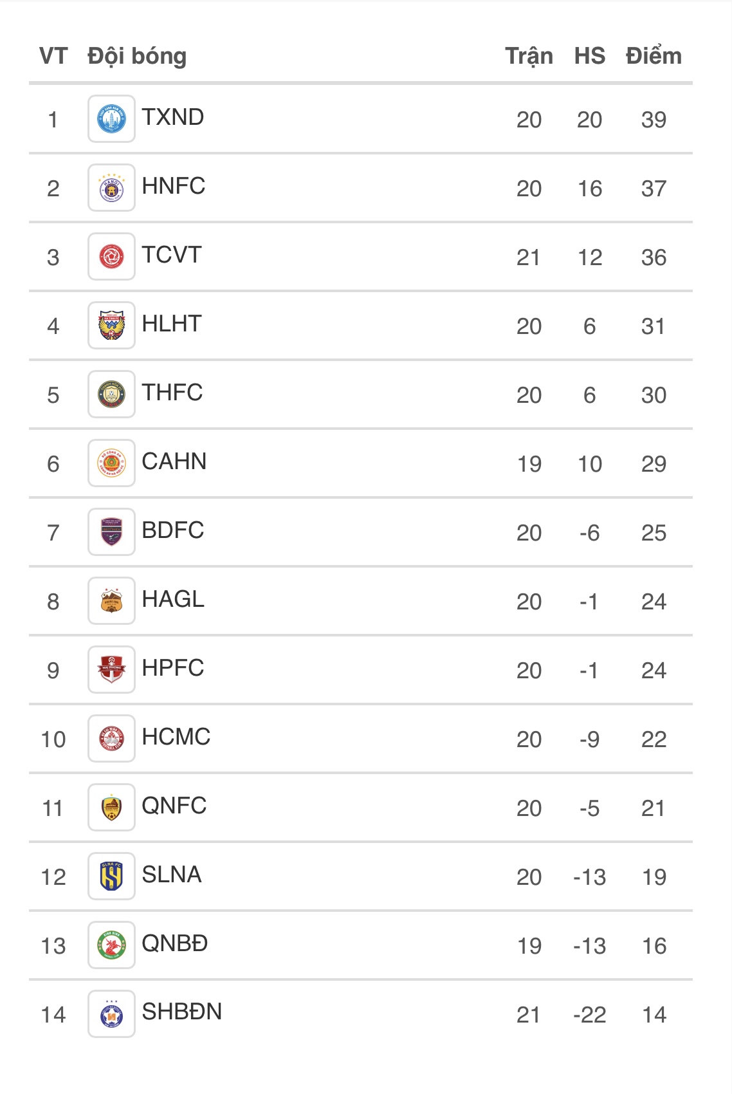Click the VT column header
The width and height of the screenshot is (732, 1094).
[x=53, y=56]
